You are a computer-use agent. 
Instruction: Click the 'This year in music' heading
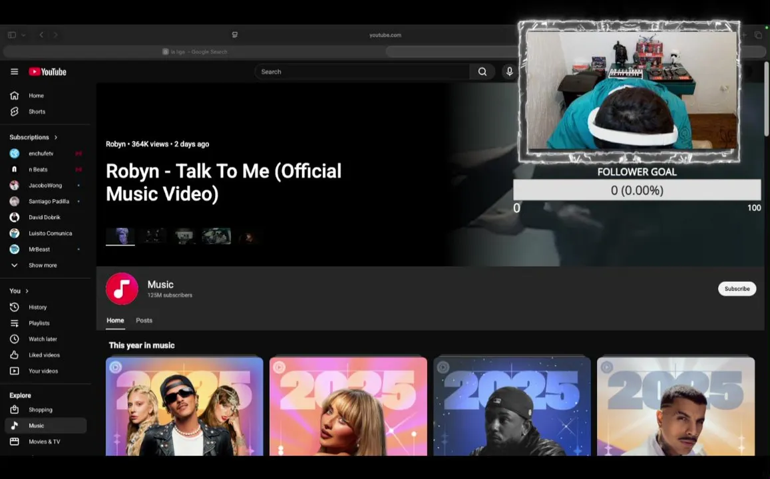pyautogui.click(x=142, y=345)
